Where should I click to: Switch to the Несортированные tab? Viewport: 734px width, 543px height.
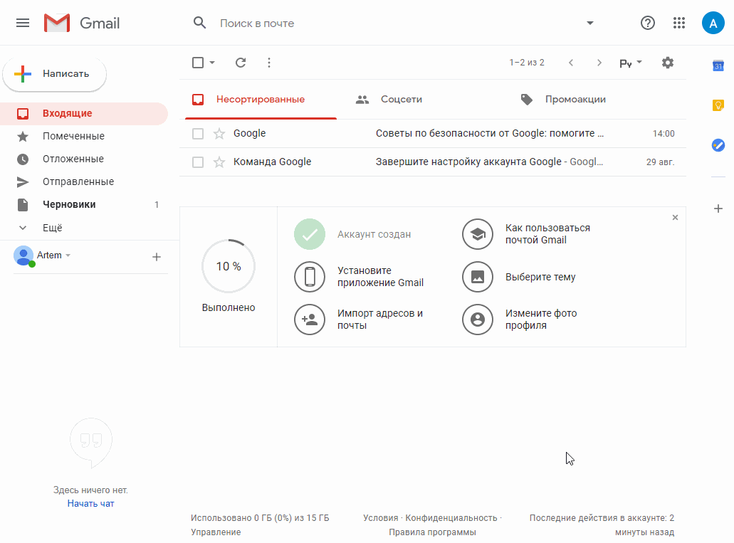click(261, 99)
